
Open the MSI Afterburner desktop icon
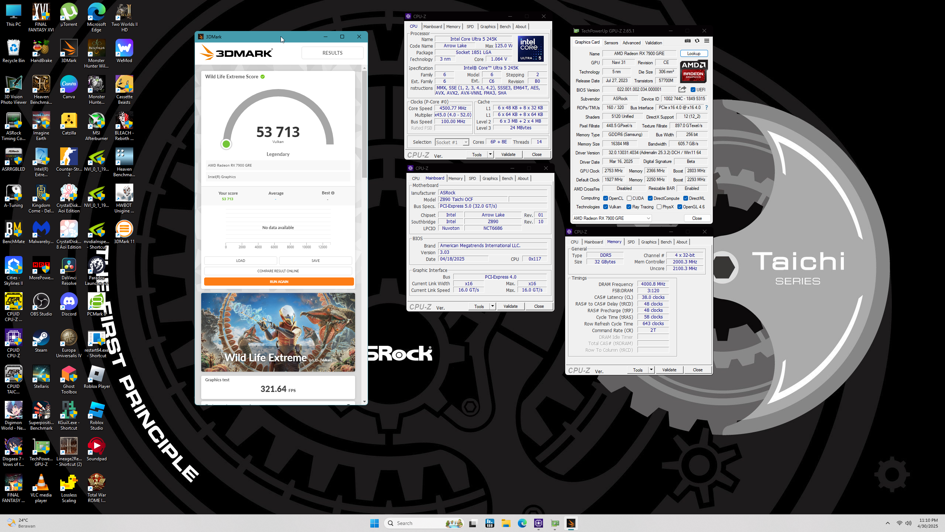pos(96,126)
